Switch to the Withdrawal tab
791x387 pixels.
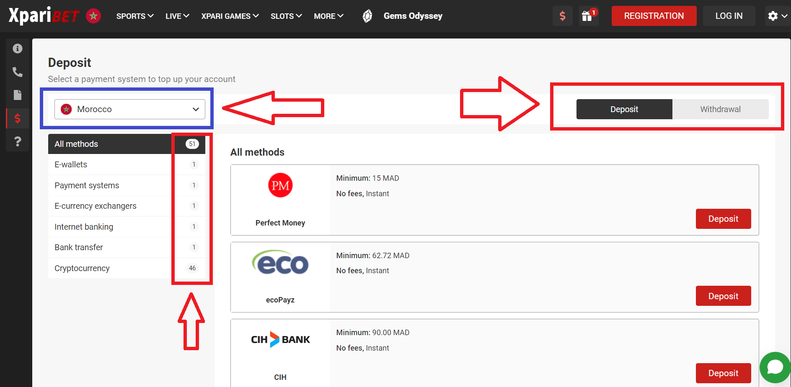[720, 109]
